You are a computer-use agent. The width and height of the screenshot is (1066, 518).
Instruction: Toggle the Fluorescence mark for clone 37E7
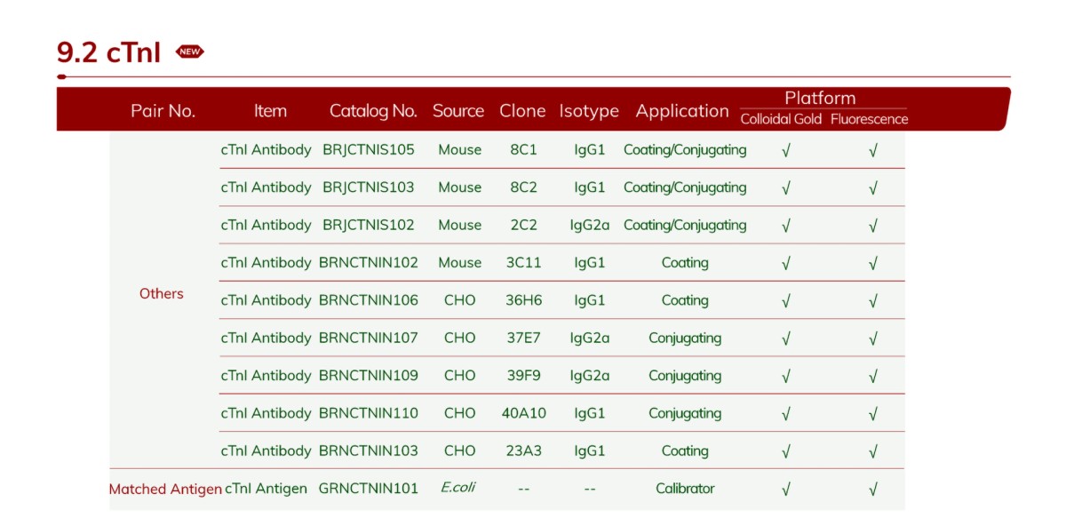(872, 338)
